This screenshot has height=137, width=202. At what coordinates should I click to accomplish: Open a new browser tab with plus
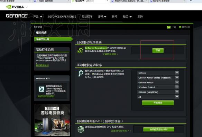[191, 1]
